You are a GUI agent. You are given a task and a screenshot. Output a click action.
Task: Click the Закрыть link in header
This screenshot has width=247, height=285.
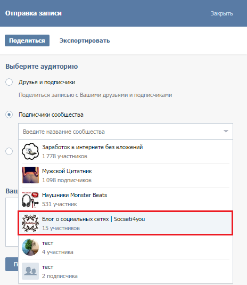click(222, 13)
